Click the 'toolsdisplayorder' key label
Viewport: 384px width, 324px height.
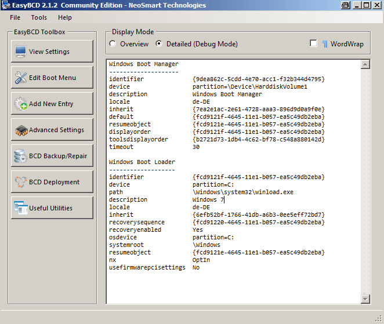139,139
